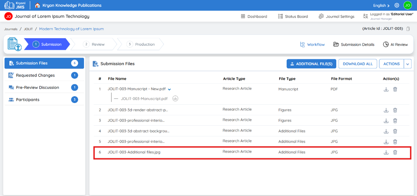
Task: Open the green JO user avatar
Action: pos(408,5)
